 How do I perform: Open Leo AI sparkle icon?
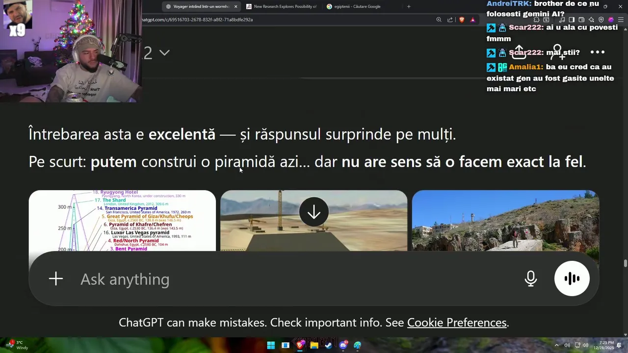(x=591, y=20)
